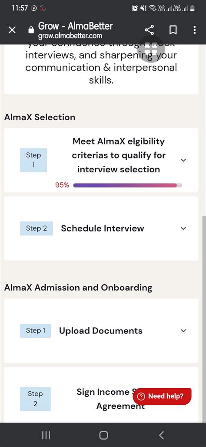Click the 95% eligibility progress bar
Image resolution: width=206 pixels, height=447 pixels.
point(128,185)
